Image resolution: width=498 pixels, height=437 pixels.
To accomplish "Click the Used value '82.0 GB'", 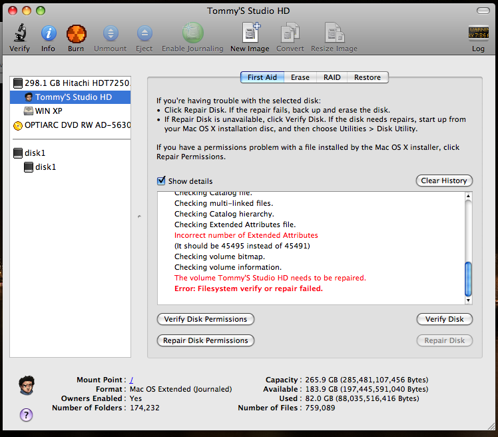I will (319, 398).
